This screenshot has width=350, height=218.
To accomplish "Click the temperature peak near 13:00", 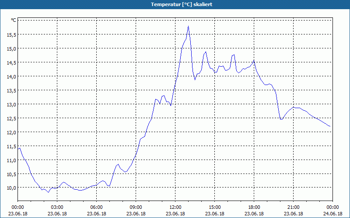I will [189, 26].
